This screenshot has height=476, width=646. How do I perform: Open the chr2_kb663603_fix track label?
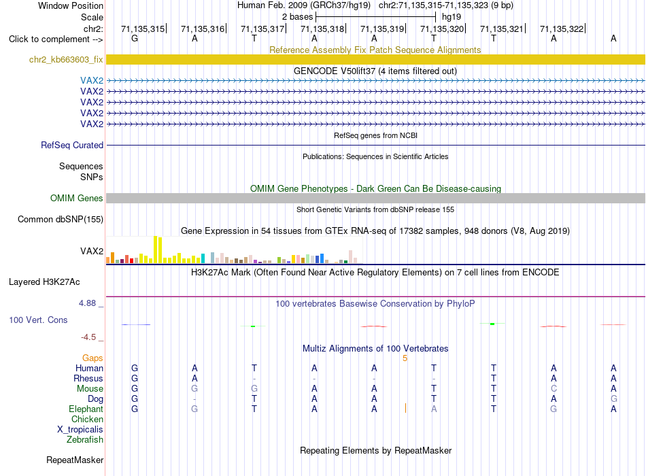(66, 59)
